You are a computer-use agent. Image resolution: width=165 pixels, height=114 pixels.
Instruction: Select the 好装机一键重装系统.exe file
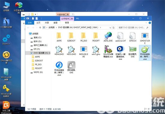[x=120, y=53]
